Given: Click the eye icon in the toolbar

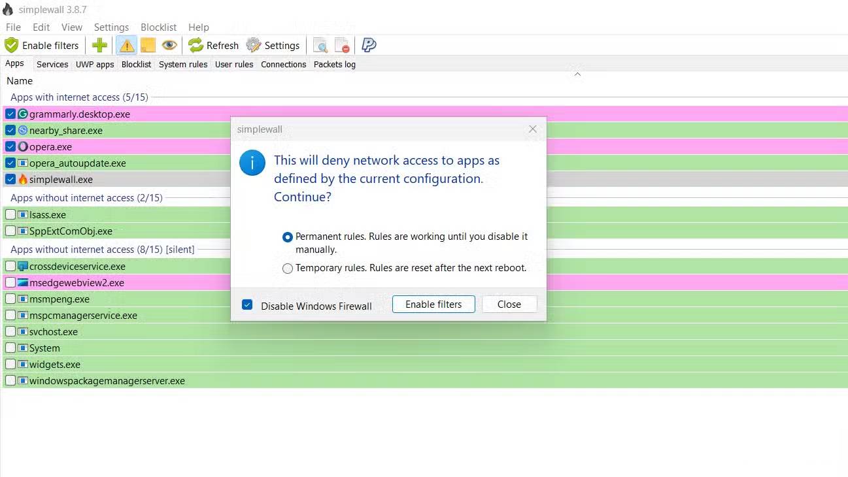Looking at the screenshot, I should click(169, 45).
